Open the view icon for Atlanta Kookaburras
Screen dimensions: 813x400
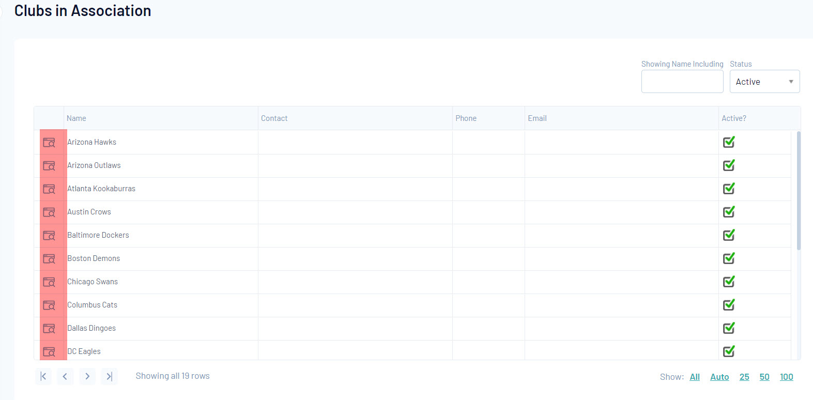coord(49,189)
